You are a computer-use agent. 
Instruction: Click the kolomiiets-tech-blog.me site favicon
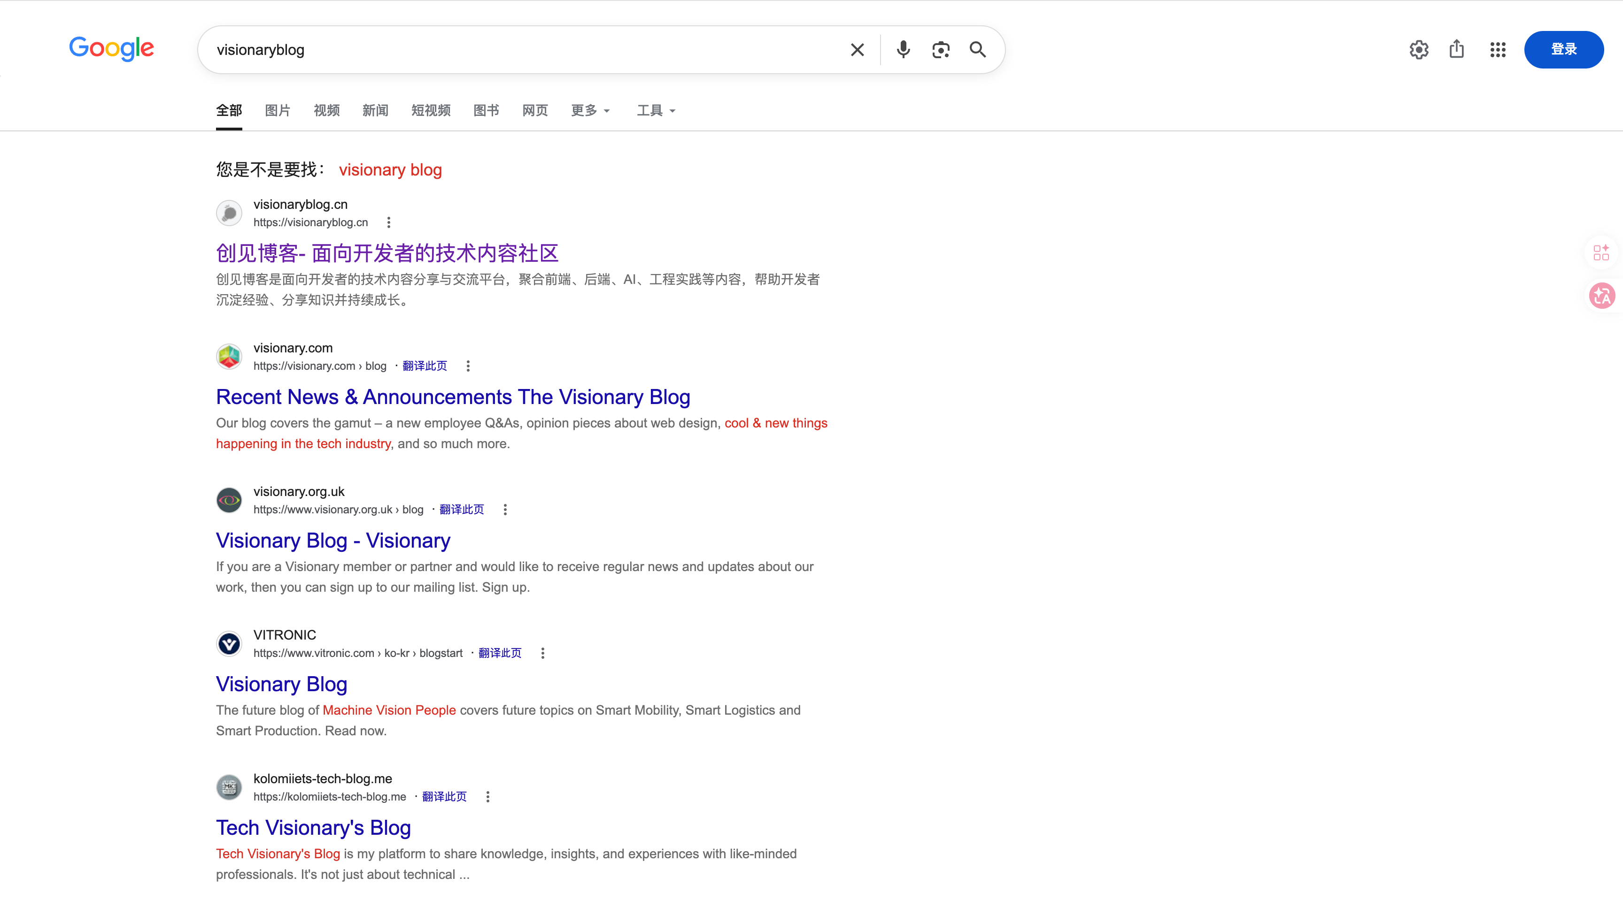point(229,787)
